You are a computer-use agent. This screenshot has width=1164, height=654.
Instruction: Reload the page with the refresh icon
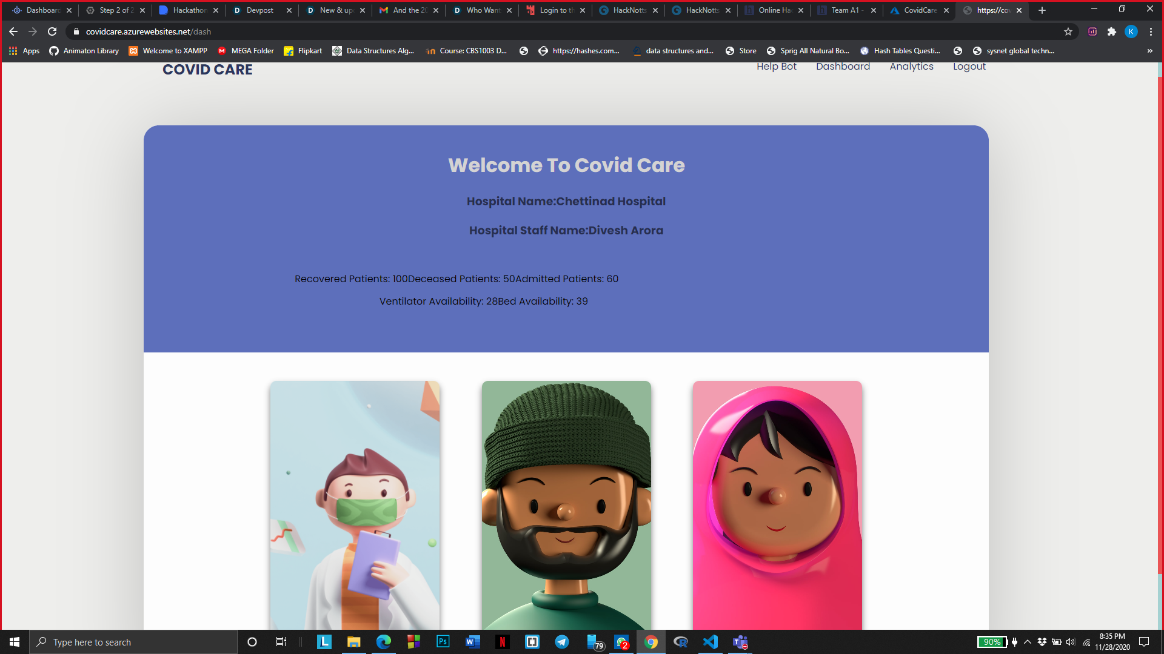(52, 31)
